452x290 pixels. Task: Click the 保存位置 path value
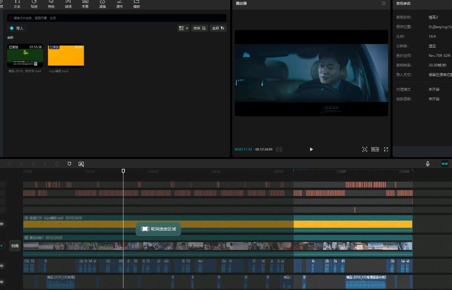click(x=440, y=27)
